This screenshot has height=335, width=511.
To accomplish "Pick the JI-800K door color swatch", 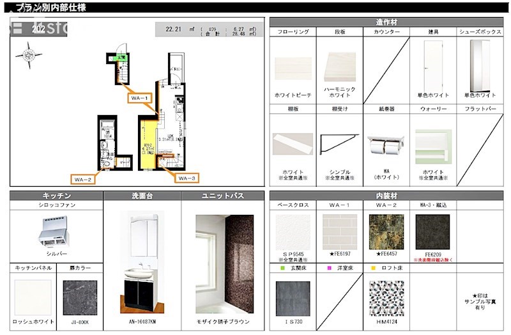I will tap(80, 298).
